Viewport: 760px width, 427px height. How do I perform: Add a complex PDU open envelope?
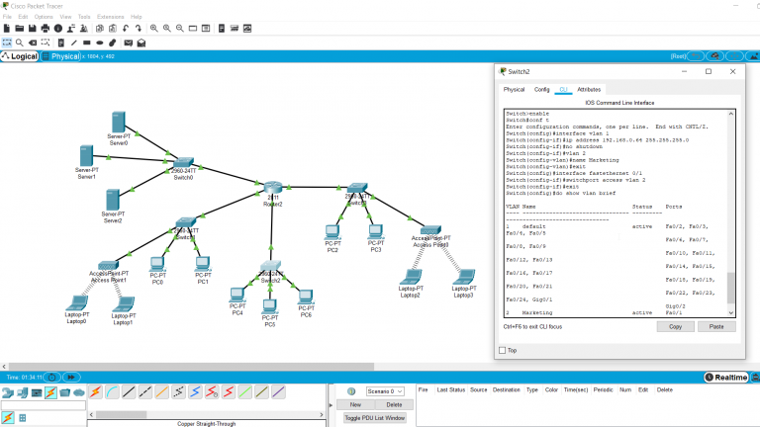pos(142,43)
